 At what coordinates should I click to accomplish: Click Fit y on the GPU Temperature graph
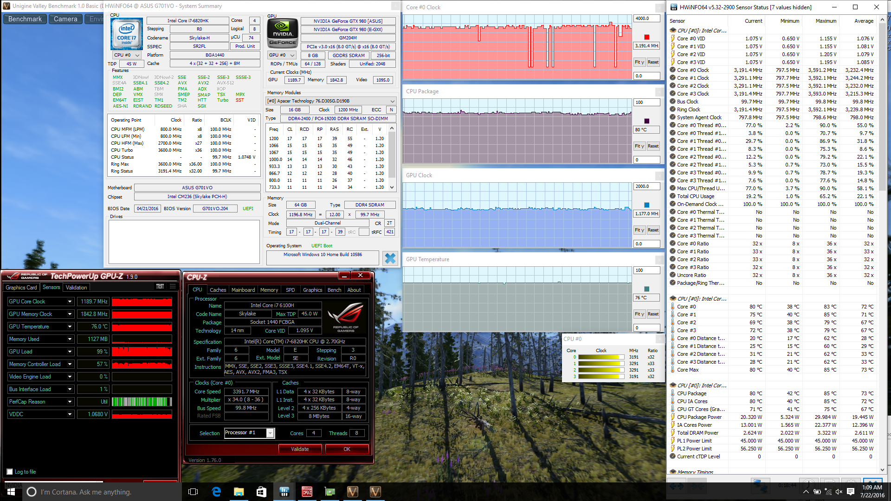click(639, 314)
